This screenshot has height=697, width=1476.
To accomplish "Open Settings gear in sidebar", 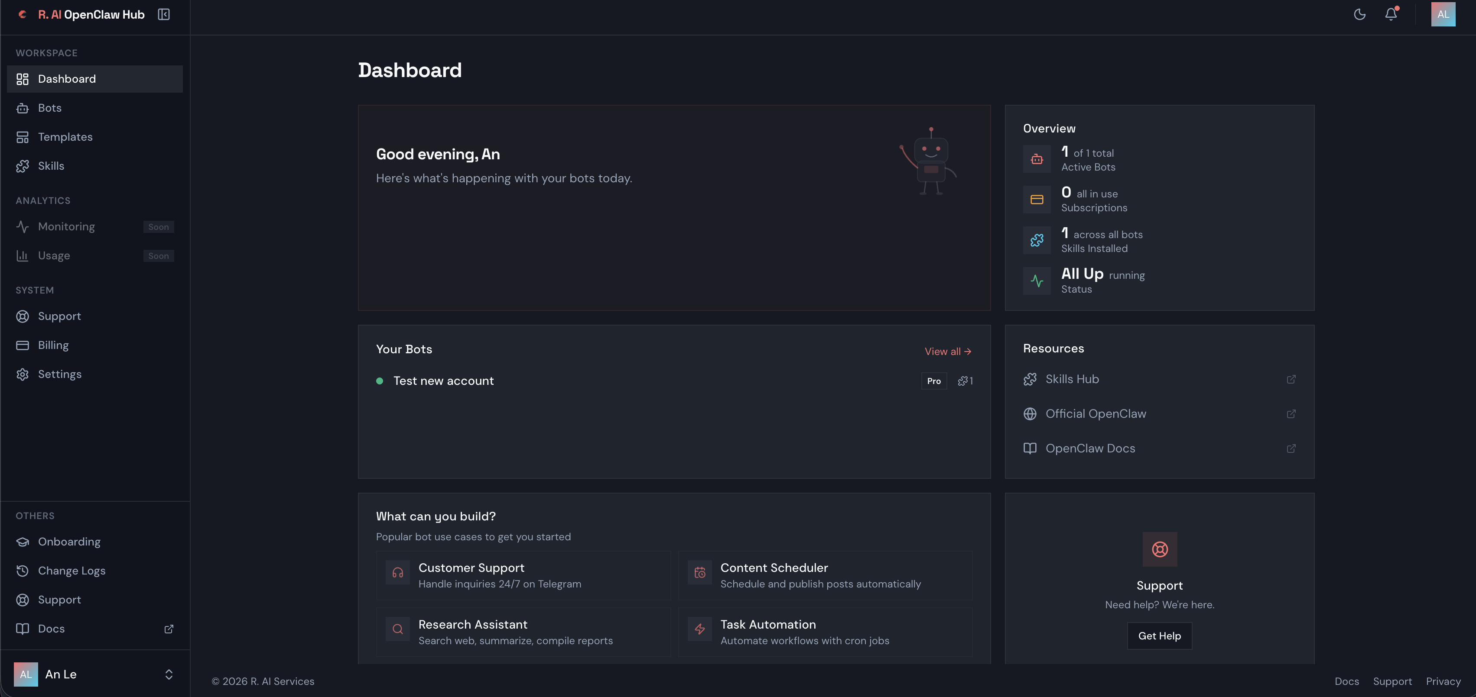I will click(x=23, y=374).
